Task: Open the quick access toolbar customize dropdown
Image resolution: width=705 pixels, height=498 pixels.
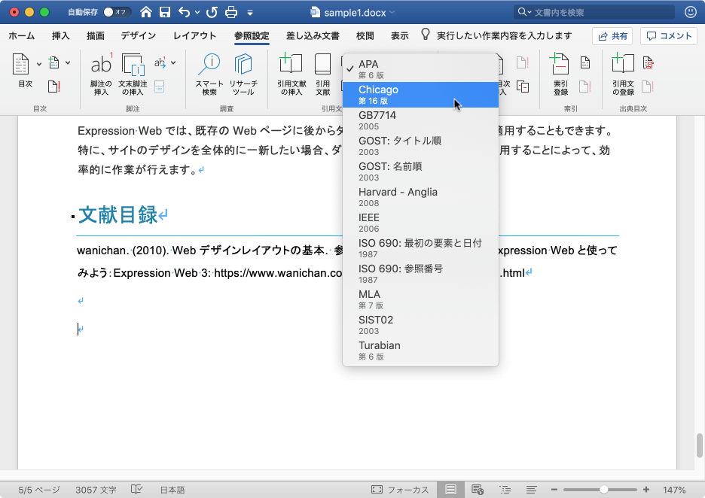Action: [x=250, y=13]
